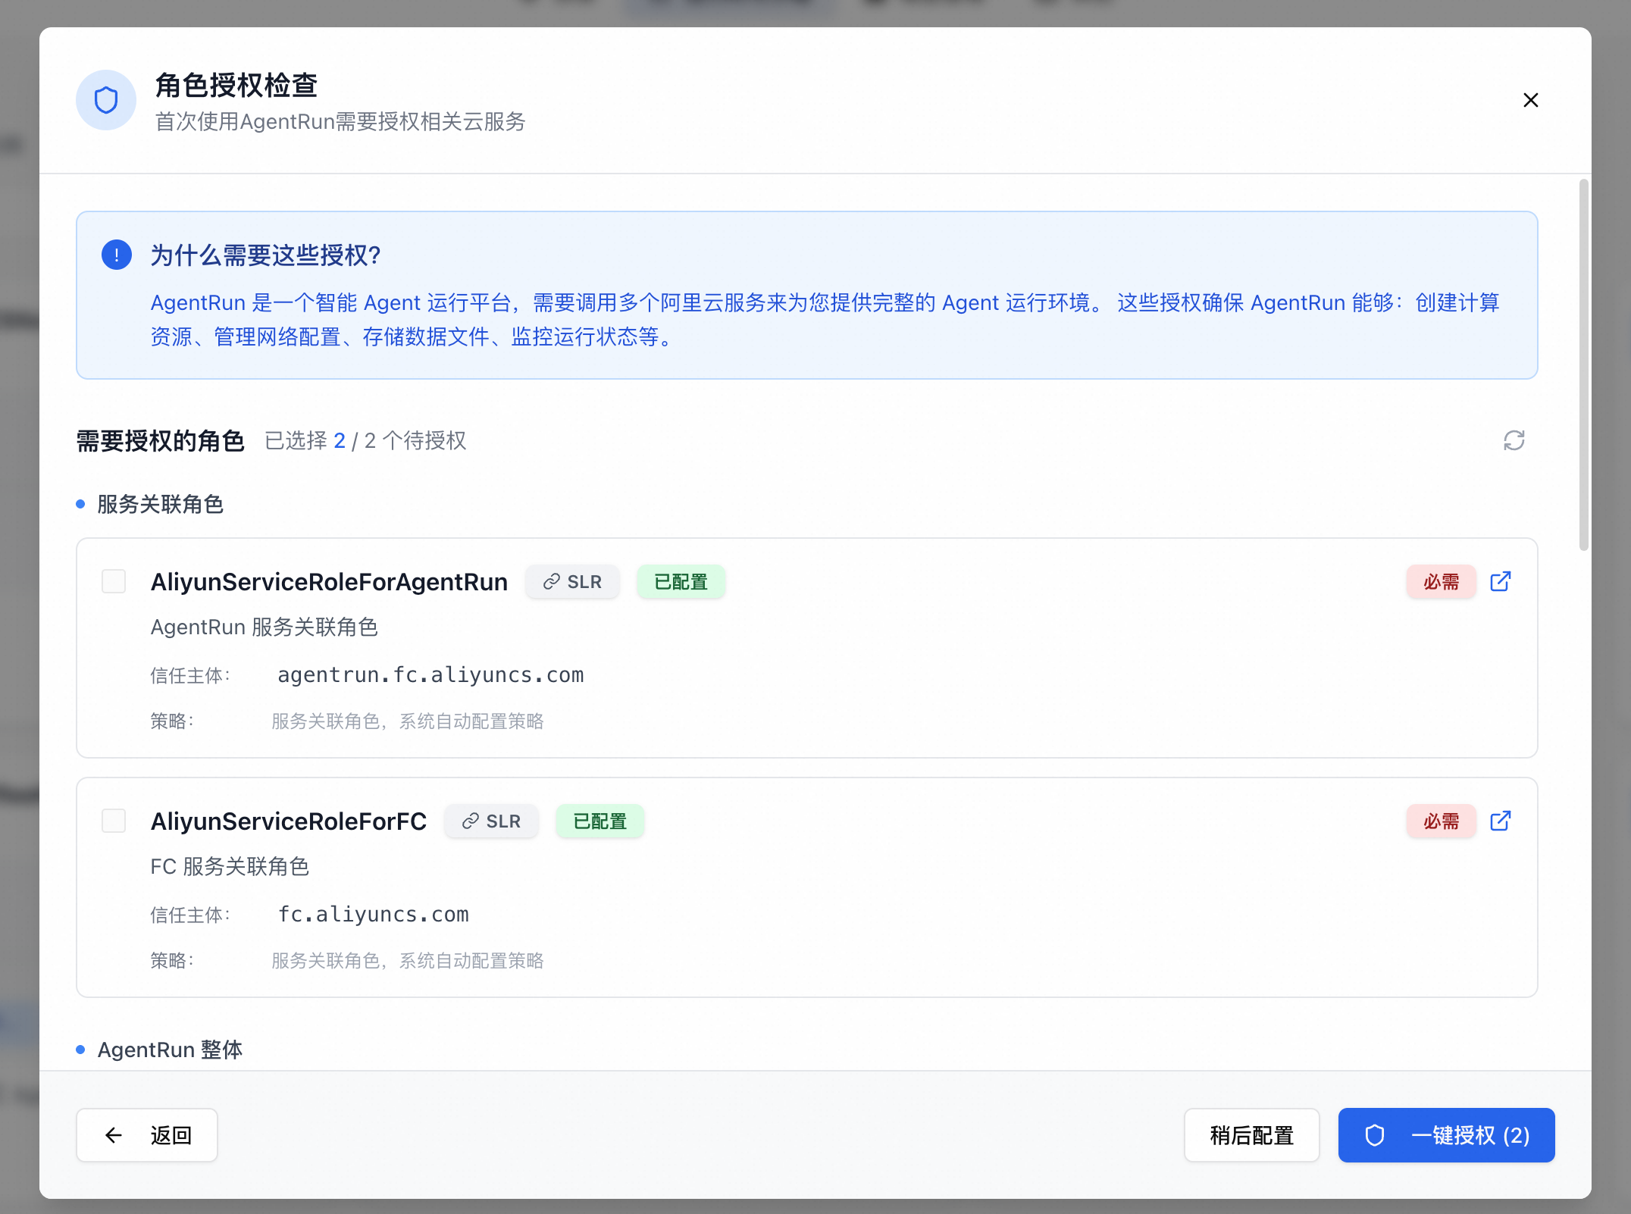
Task: Click the AgentRun 整体 section heading
Action: point(170,1050)
